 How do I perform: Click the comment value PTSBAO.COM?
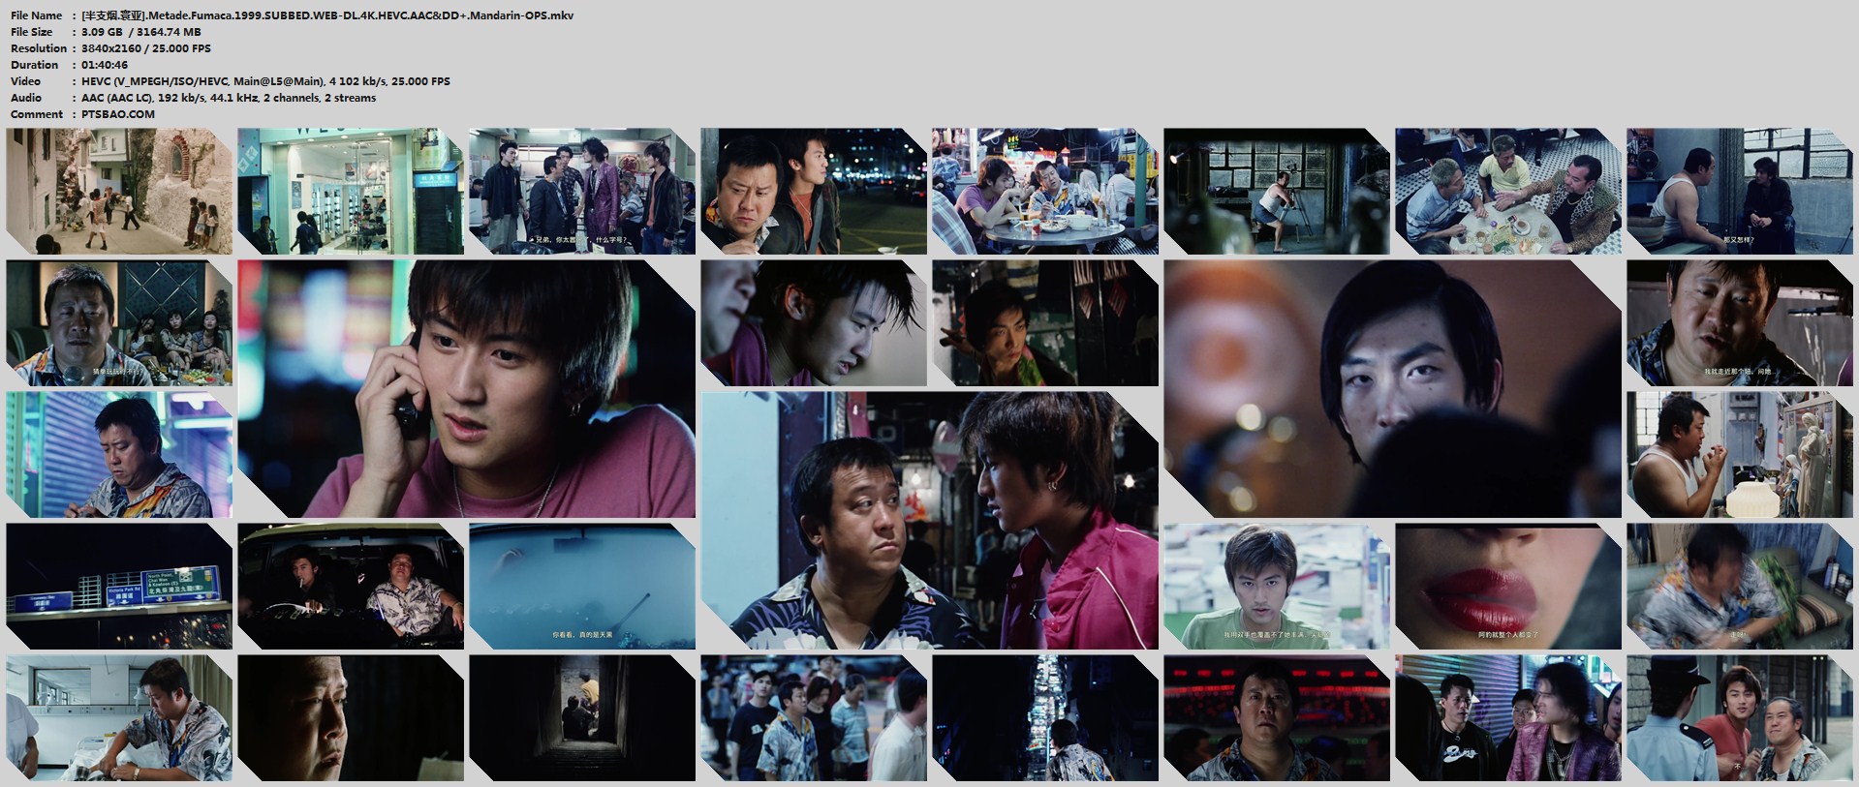point(118,114)
